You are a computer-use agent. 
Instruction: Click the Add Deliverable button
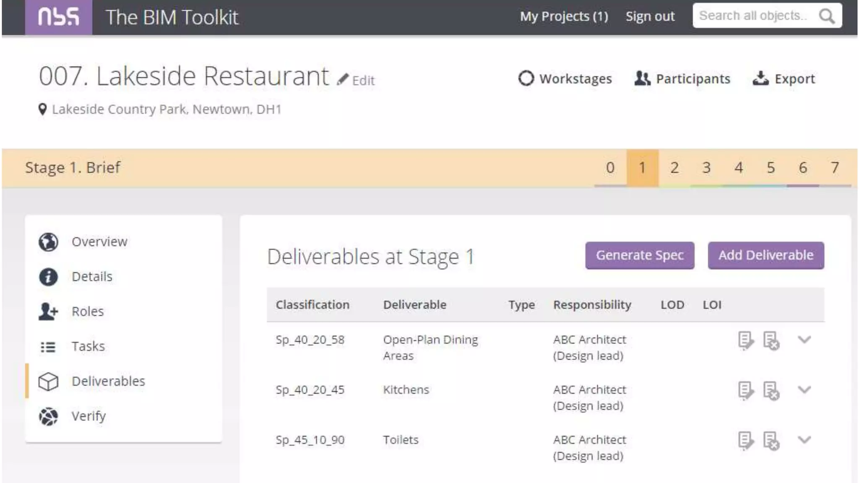pos(765,255)
